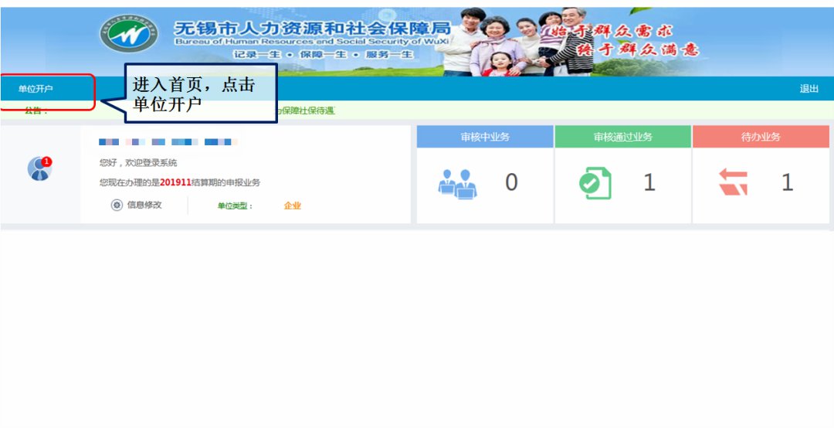Screen dimensions: 834x428
Task: Click the two-people icon under 审核中业务
Action: click(x=457, y=184)
